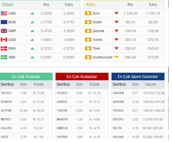The height and width of the screenshot is (142, 172).
Task: Click the red down arrow for Ons
Action: (116, 13)
